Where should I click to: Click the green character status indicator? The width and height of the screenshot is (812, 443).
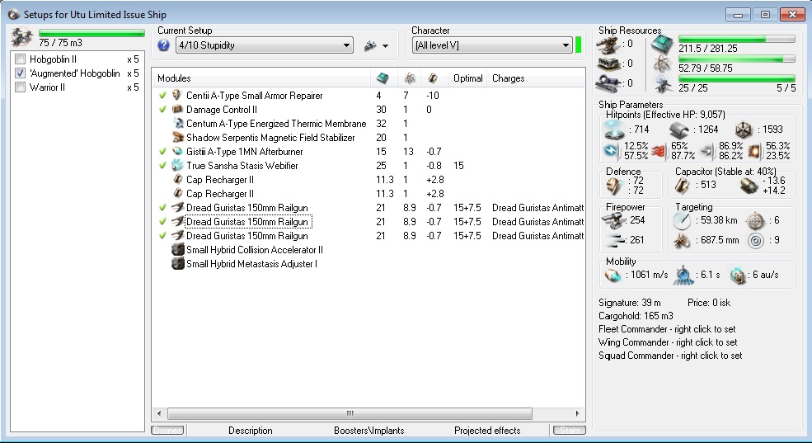[579, 45]
